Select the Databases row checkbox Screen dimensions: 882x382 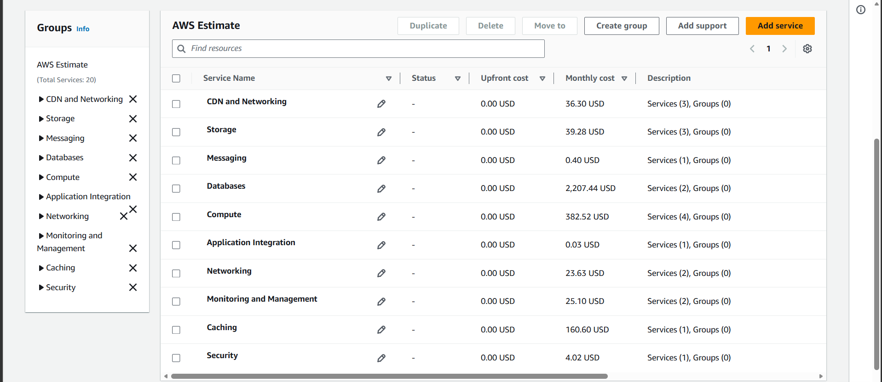point(176,189)
